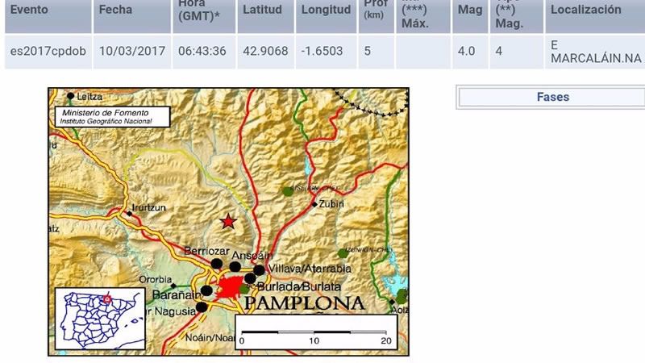Click the Ansoáin black dot marker

(235, 266)
